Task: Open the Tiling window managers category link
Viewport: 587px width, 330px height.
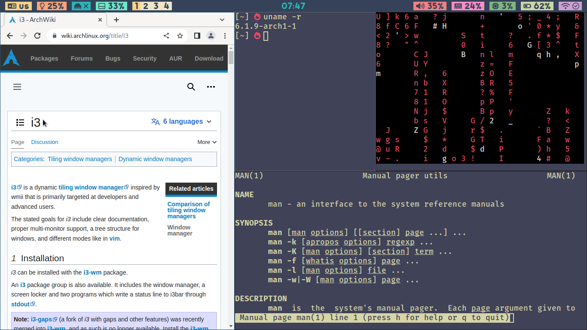Action: point(80,159)
